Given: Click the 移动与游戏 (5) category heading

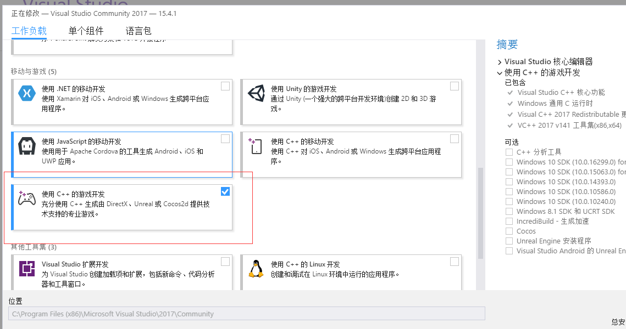Looking at the screenshot, I should tap(34, 71).
